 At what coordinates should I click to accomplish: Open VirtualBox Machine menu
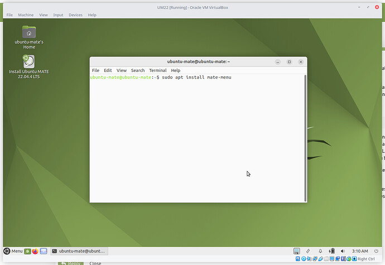(26, 15)
